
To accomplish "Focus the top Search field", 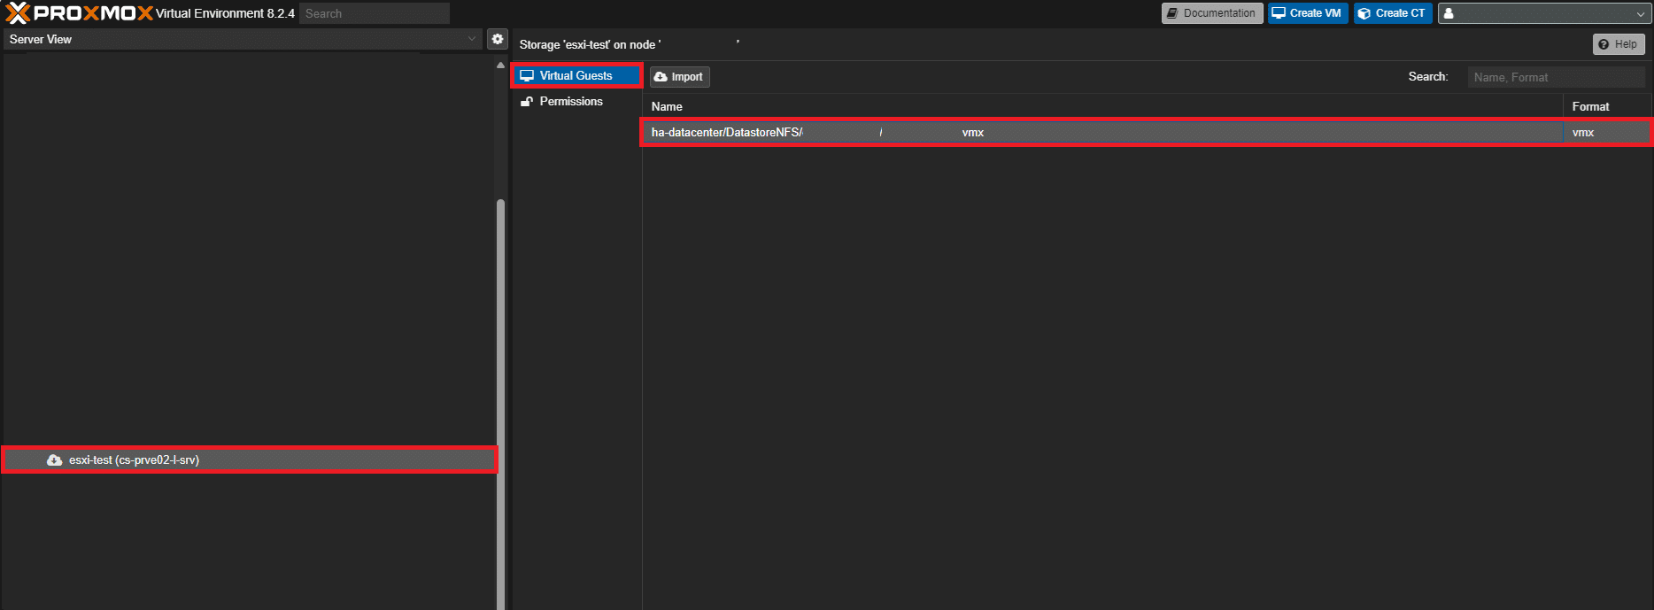I will click(375, 13).
